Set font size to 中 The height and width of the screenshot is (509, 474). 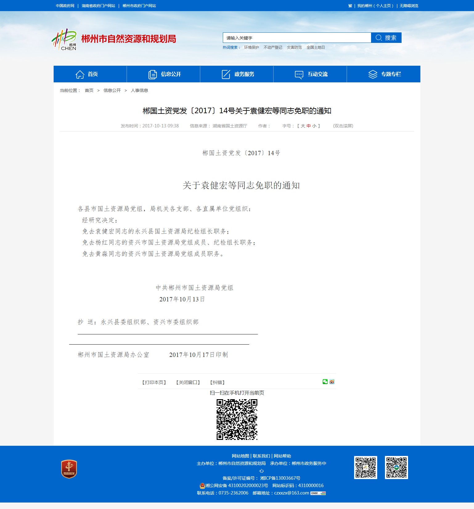point(309,126)
